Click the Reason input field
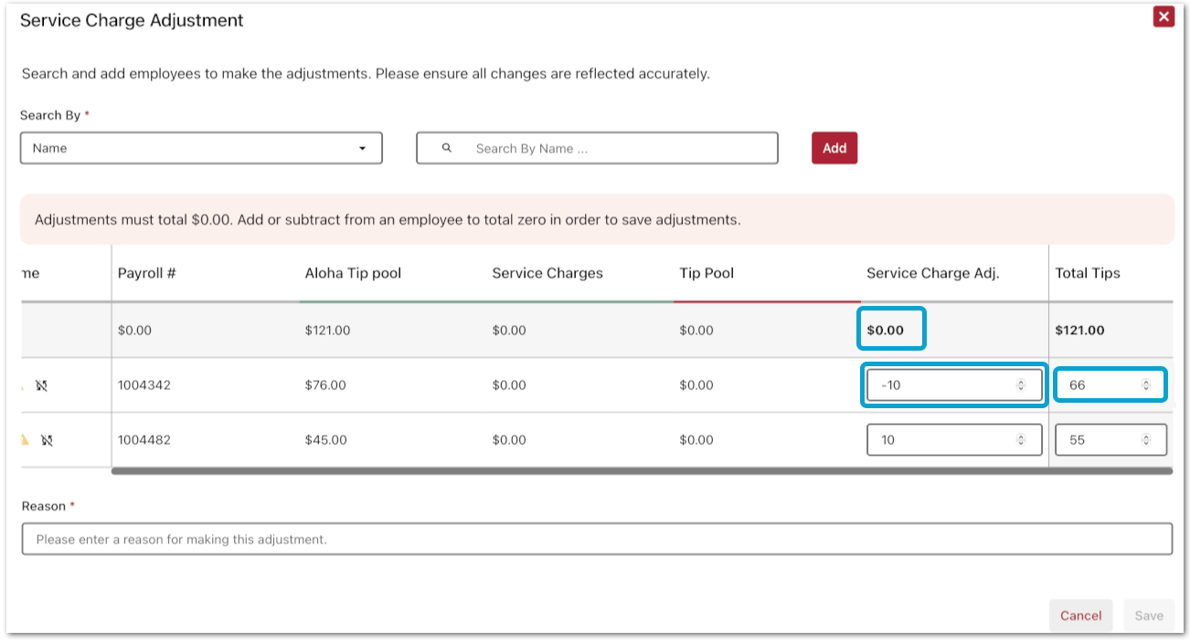The image size is (1190, 642). (x=596, y=540)
